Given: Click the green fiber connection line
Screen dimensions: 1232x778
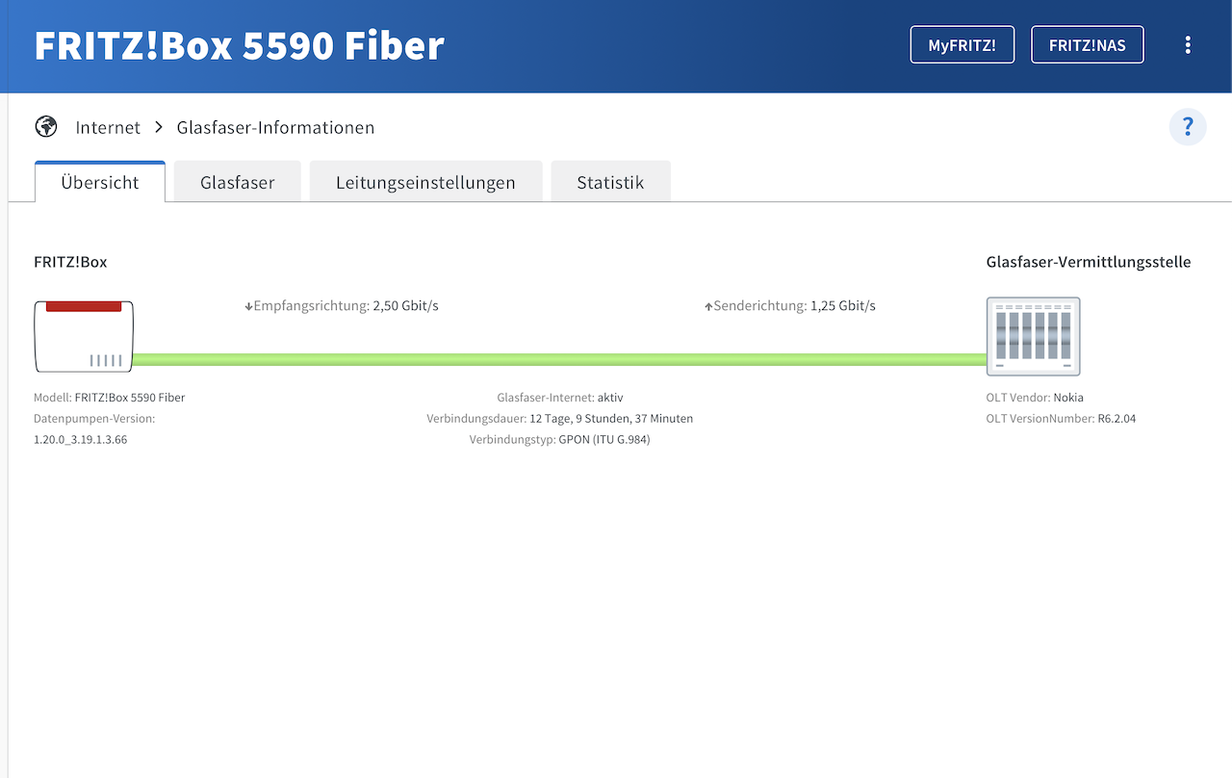Looking at the screenshot, I should point(558,359).
